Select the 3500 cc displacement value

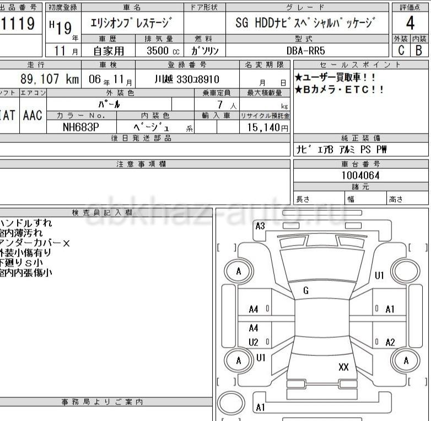(163, 51)
